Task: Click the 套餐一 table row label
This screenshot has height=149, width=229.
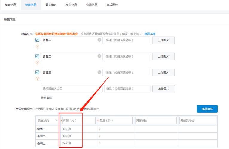Action: pos(41,129)
